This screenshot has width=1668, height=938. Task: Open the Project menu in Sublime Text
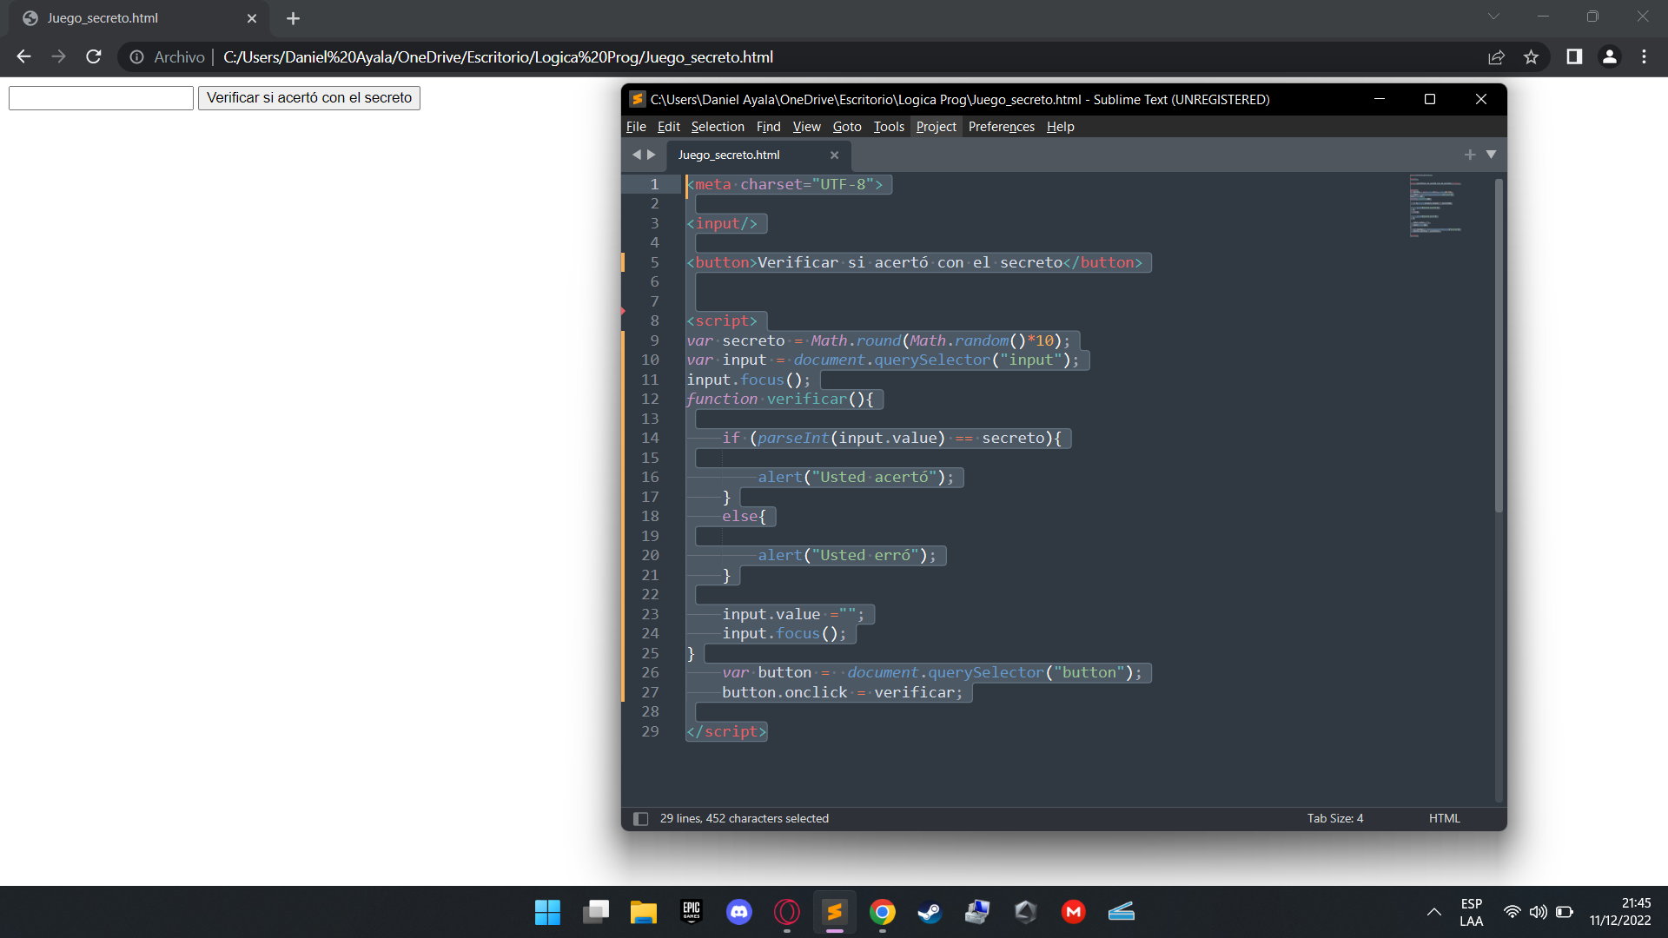(936, 127)
